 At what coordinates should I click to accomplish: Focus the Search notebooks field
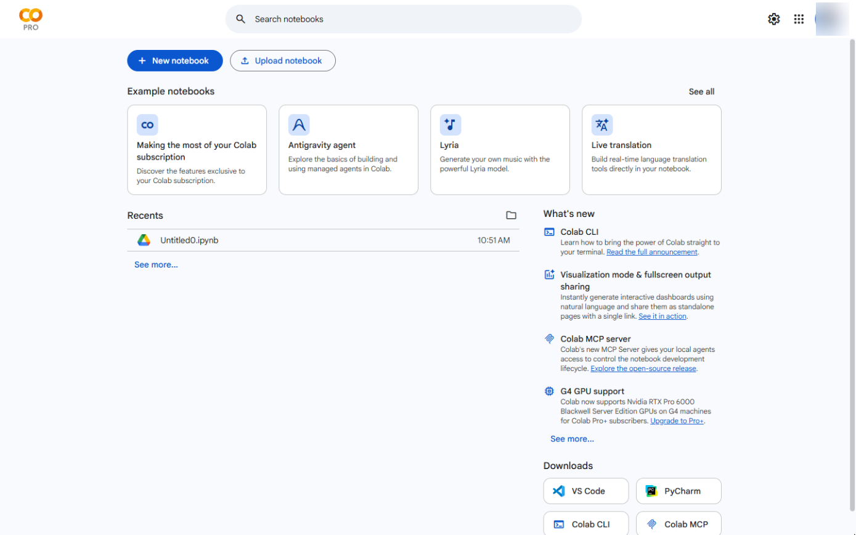click(x=404, y=19)
